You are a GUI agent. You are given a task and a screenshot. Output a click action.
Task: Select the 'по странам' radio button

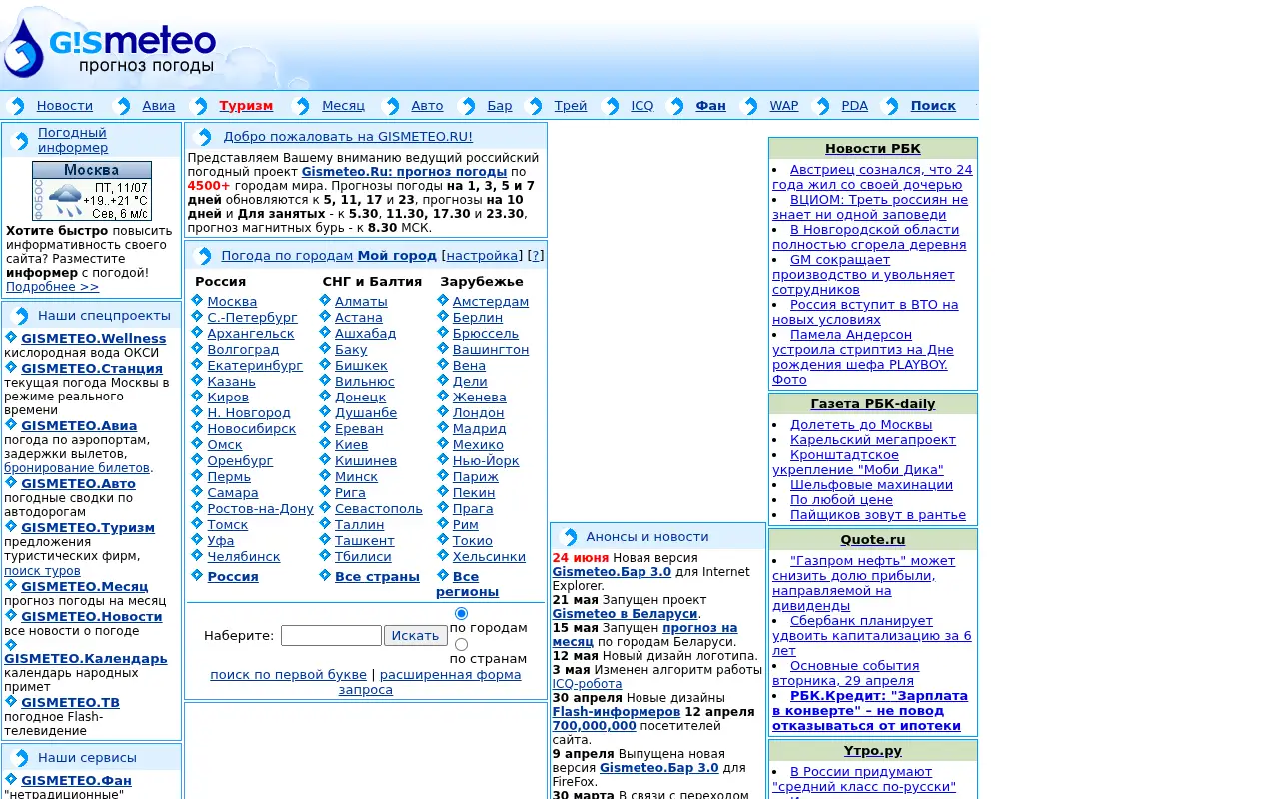[461, 644]
